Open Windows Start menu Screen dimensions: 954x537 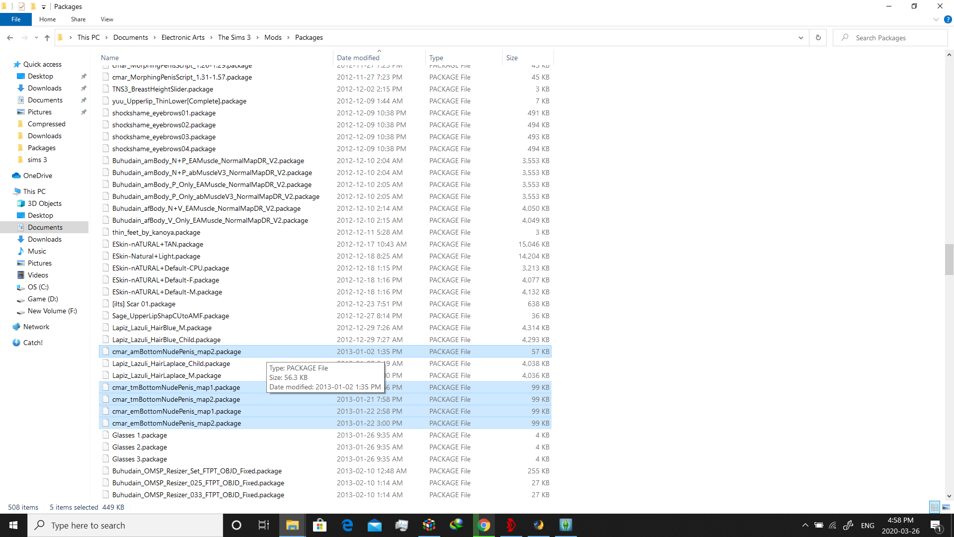click(x=13, y=525)
